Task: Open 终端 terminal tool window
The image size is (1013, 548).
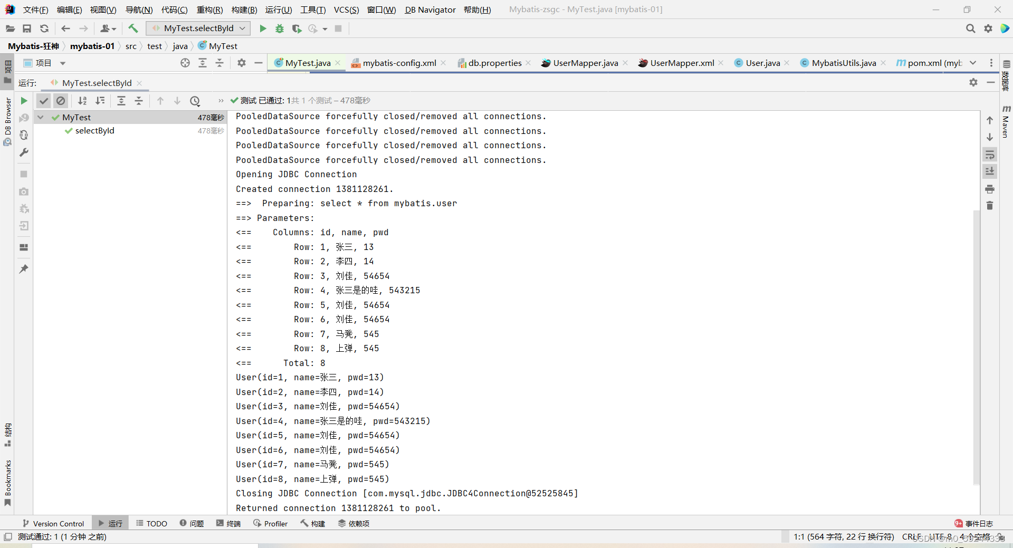Action: 228,523
